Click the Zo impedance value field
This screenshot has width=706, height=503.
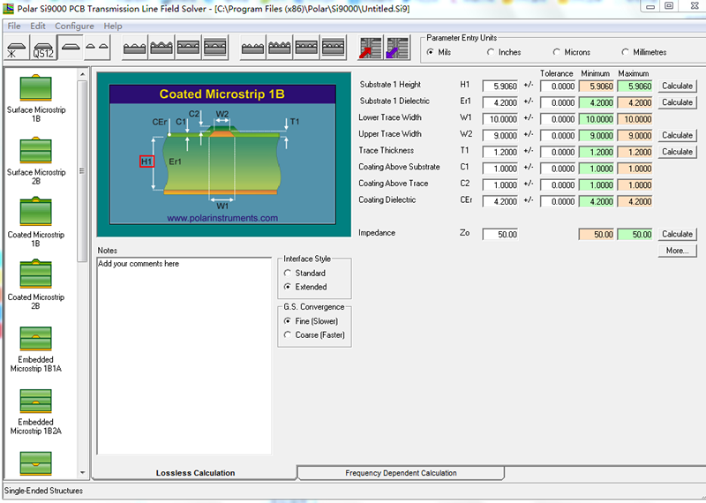500,234
